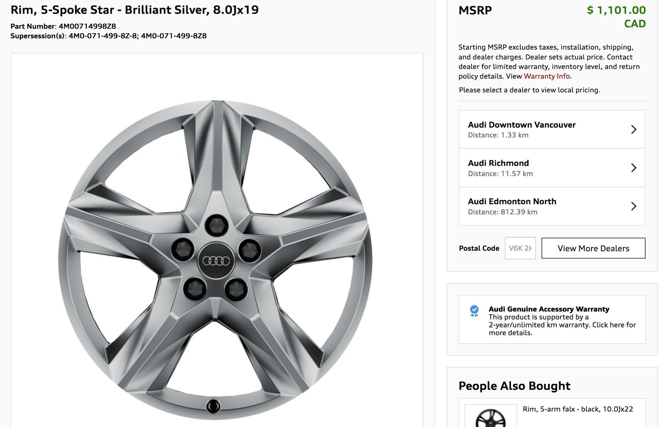Expand the Audi Richmond dealer chevron
Screen dimensions: 665x427
[633, 168]
